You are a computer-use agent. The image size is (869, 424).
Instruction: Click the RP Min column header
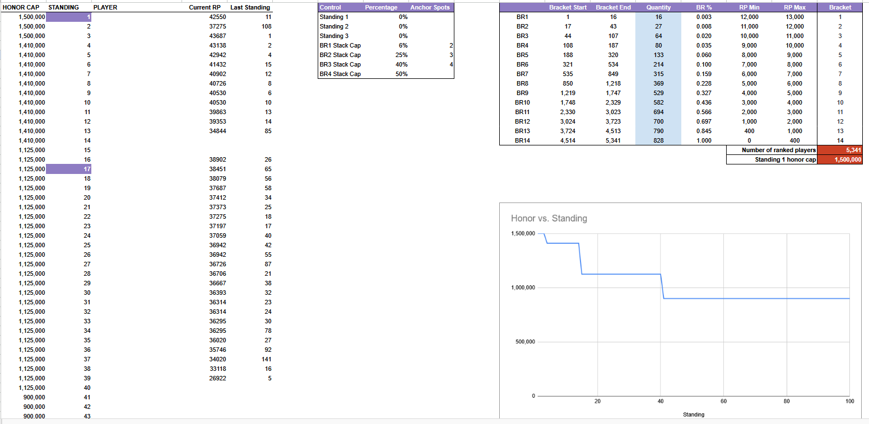(x=749, y=7)
